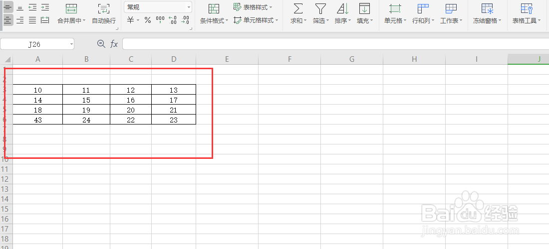Click the merge and center icon
Screen dimensions: 549x249
[71, 9]
